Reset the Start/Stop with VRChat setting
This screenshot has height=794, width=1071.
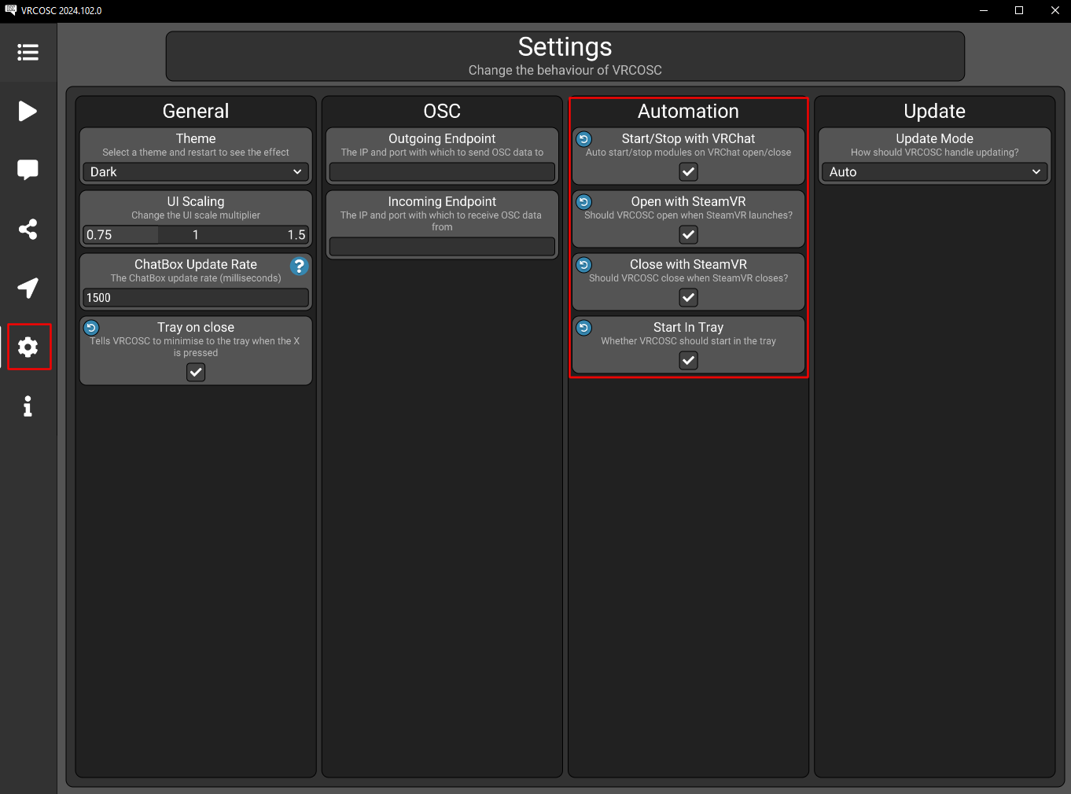[583, 139]
